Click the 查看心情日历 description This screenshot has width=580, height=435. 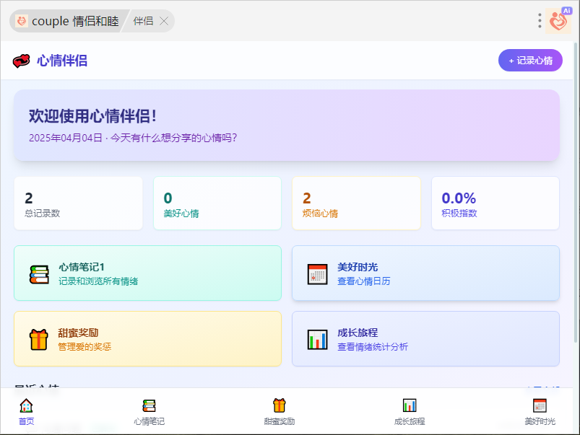pos(363,281)
